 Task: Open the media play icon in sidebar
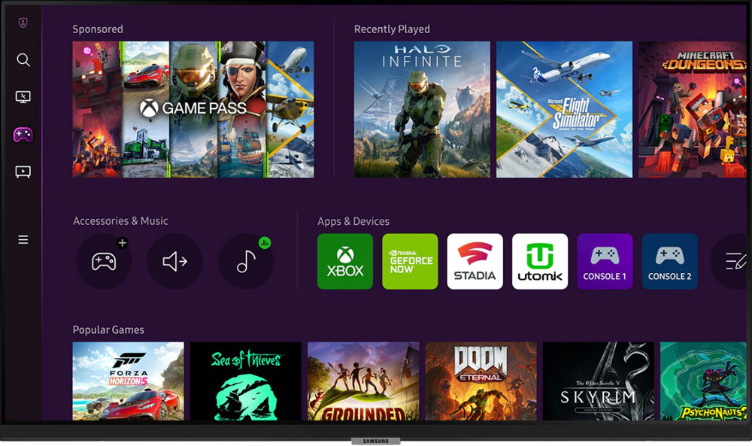pos(23,171)
